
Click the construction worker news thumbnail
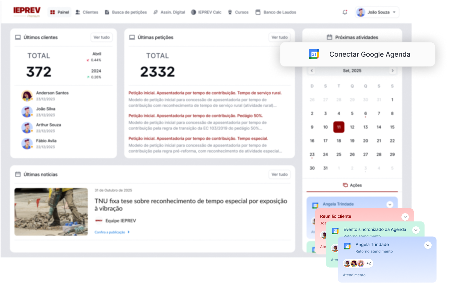pyautogui.click(x=51, y=212)
